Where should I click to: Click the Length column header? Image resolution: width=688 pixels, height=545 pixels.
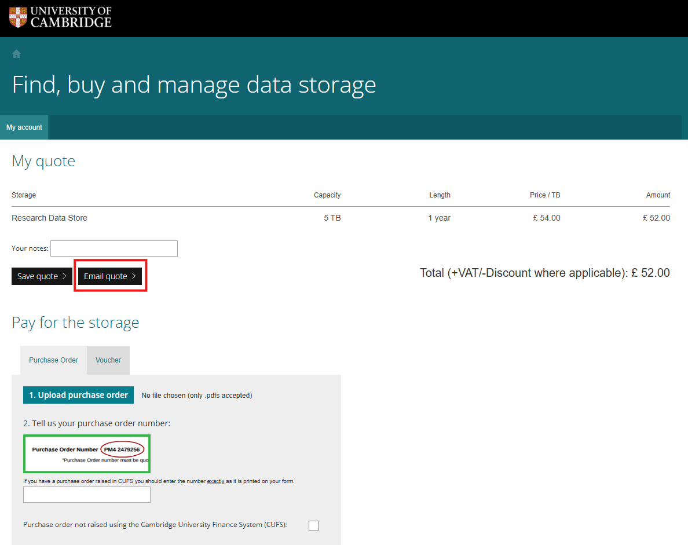(440, 195)
